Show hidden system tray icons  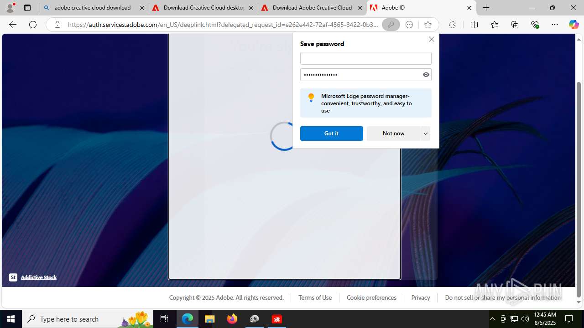(x=492, y=319)
